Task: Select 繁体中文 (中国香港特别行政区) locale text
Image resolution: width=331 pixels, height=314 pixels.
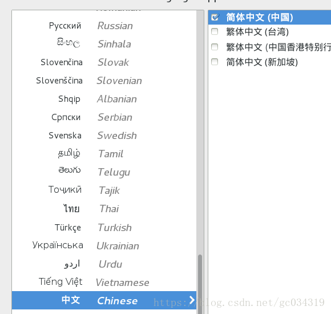Action: tap(278, 47)
